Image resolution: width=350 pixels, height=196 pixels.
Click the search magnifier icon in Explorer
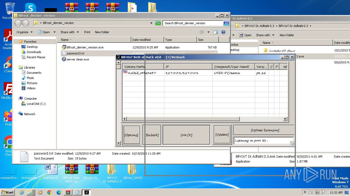pyautogui.click(x=226, y=23)
